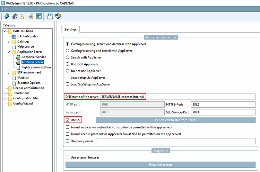Select the License administration tree item
260x172 pixels.
point(29,88)
